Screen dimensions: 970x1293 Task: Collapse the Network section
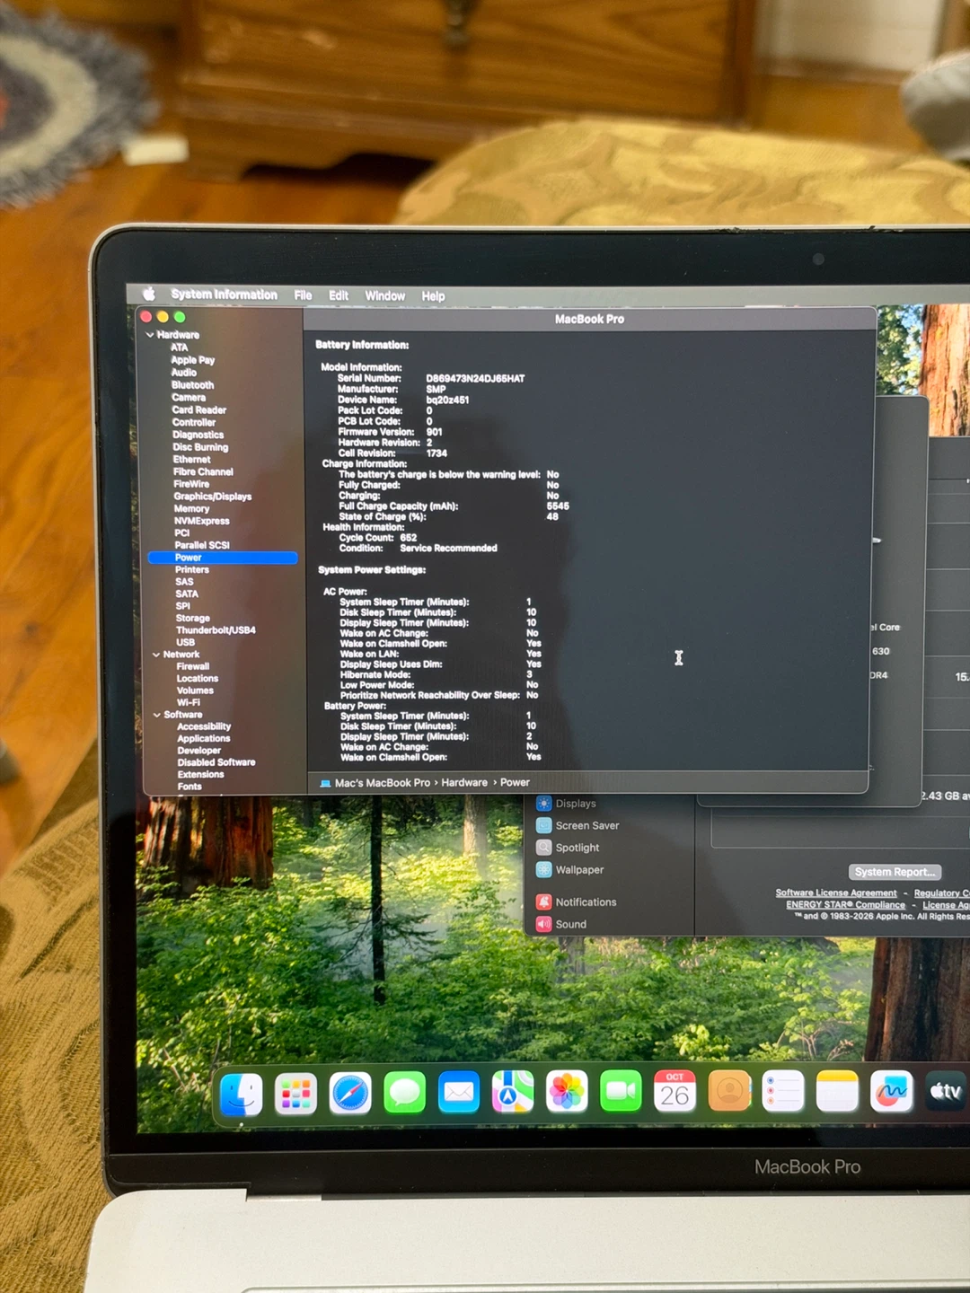[x=156, y=655]
